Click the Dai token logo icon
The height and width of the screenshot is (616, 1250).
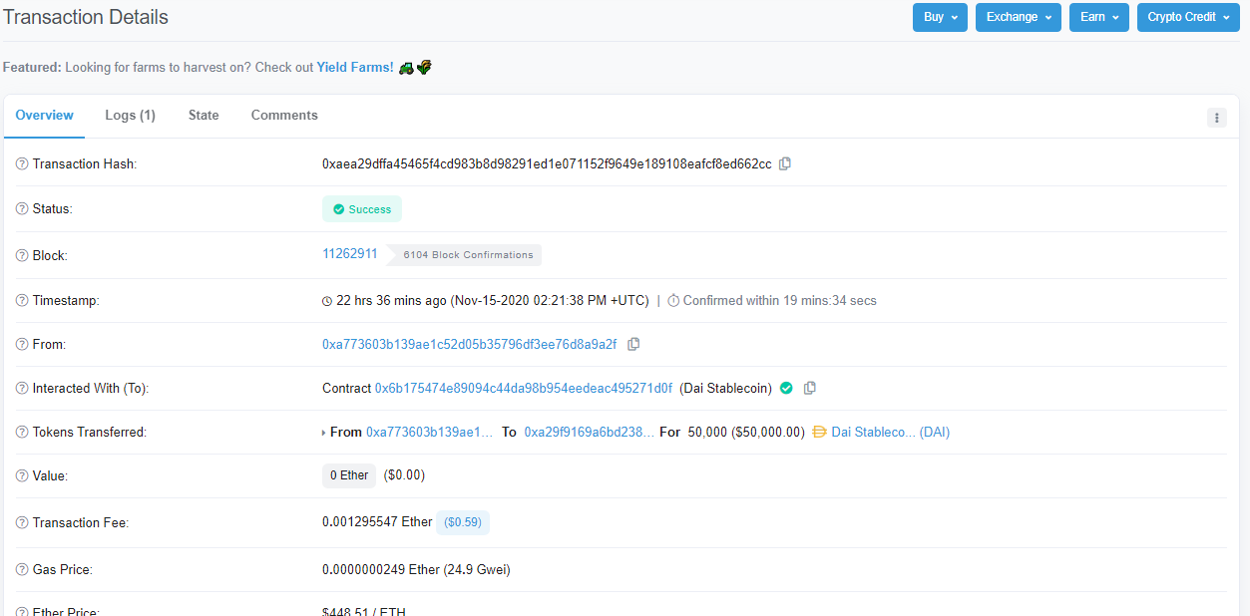tap(820, 432)
